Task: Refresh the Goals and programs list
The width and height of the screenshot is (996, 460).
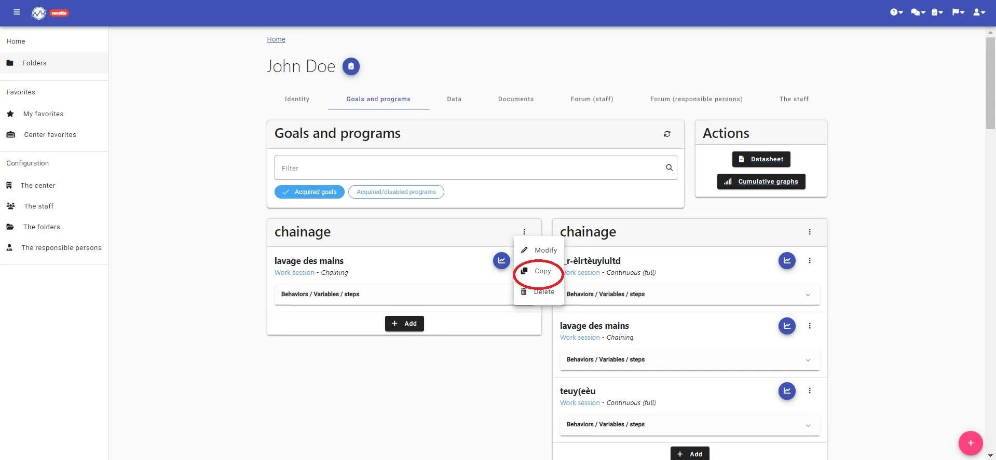Action: point(667,134)
